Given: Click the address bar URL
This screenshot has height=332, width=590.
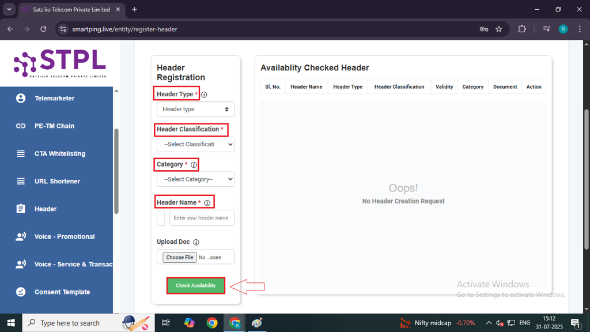Looking at the screenshot, I should tap(124, 29).
